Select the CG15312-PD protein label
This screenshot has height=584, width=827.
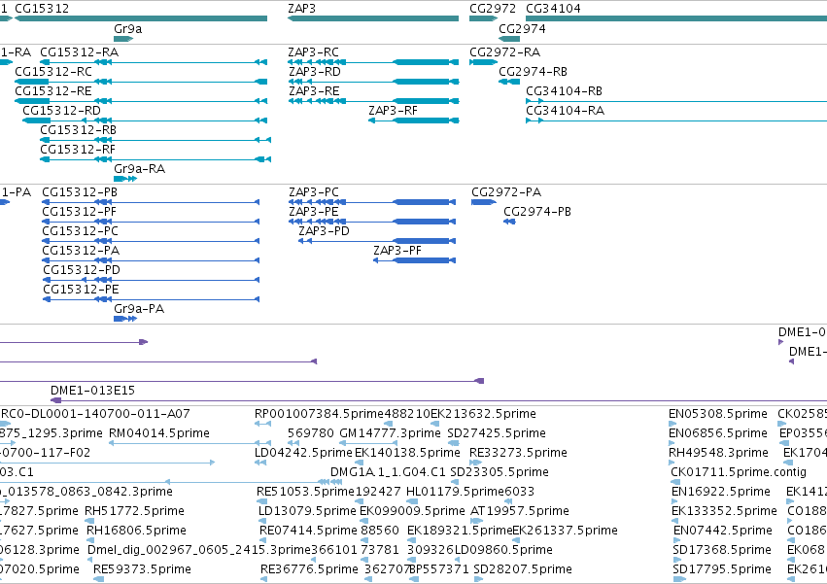click(x=82, y=271)
